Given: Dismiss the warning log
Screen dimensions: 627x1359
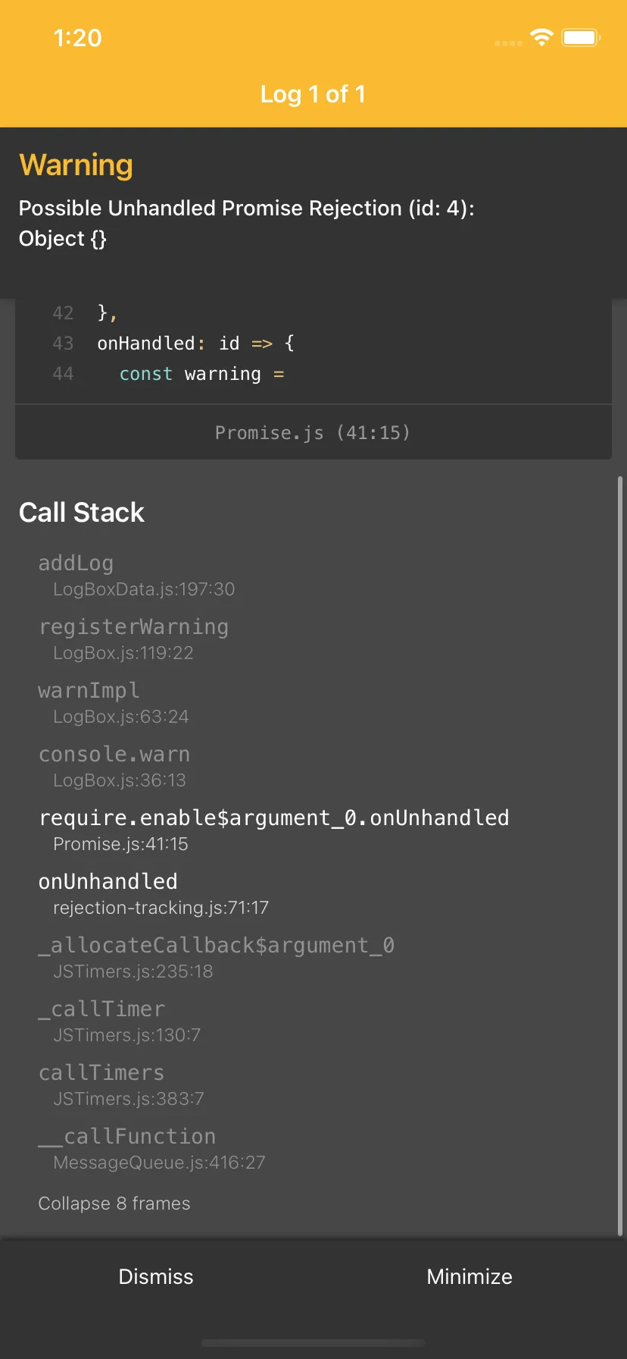Looking at the screenshot, I should 156,1276.
